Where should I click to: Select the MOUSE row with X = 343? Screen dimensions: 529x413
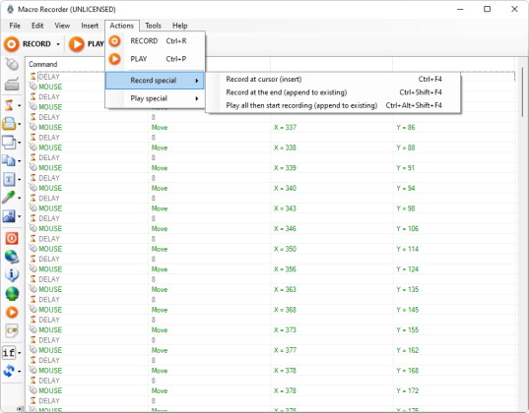[x=271, y=208]
